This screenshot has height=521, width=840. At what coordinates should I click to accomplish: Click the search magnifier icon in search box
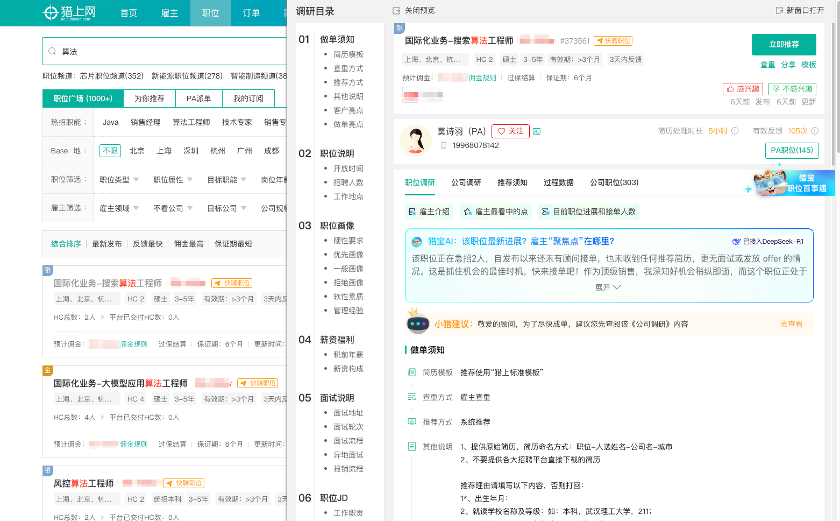[x=52, y=52]
